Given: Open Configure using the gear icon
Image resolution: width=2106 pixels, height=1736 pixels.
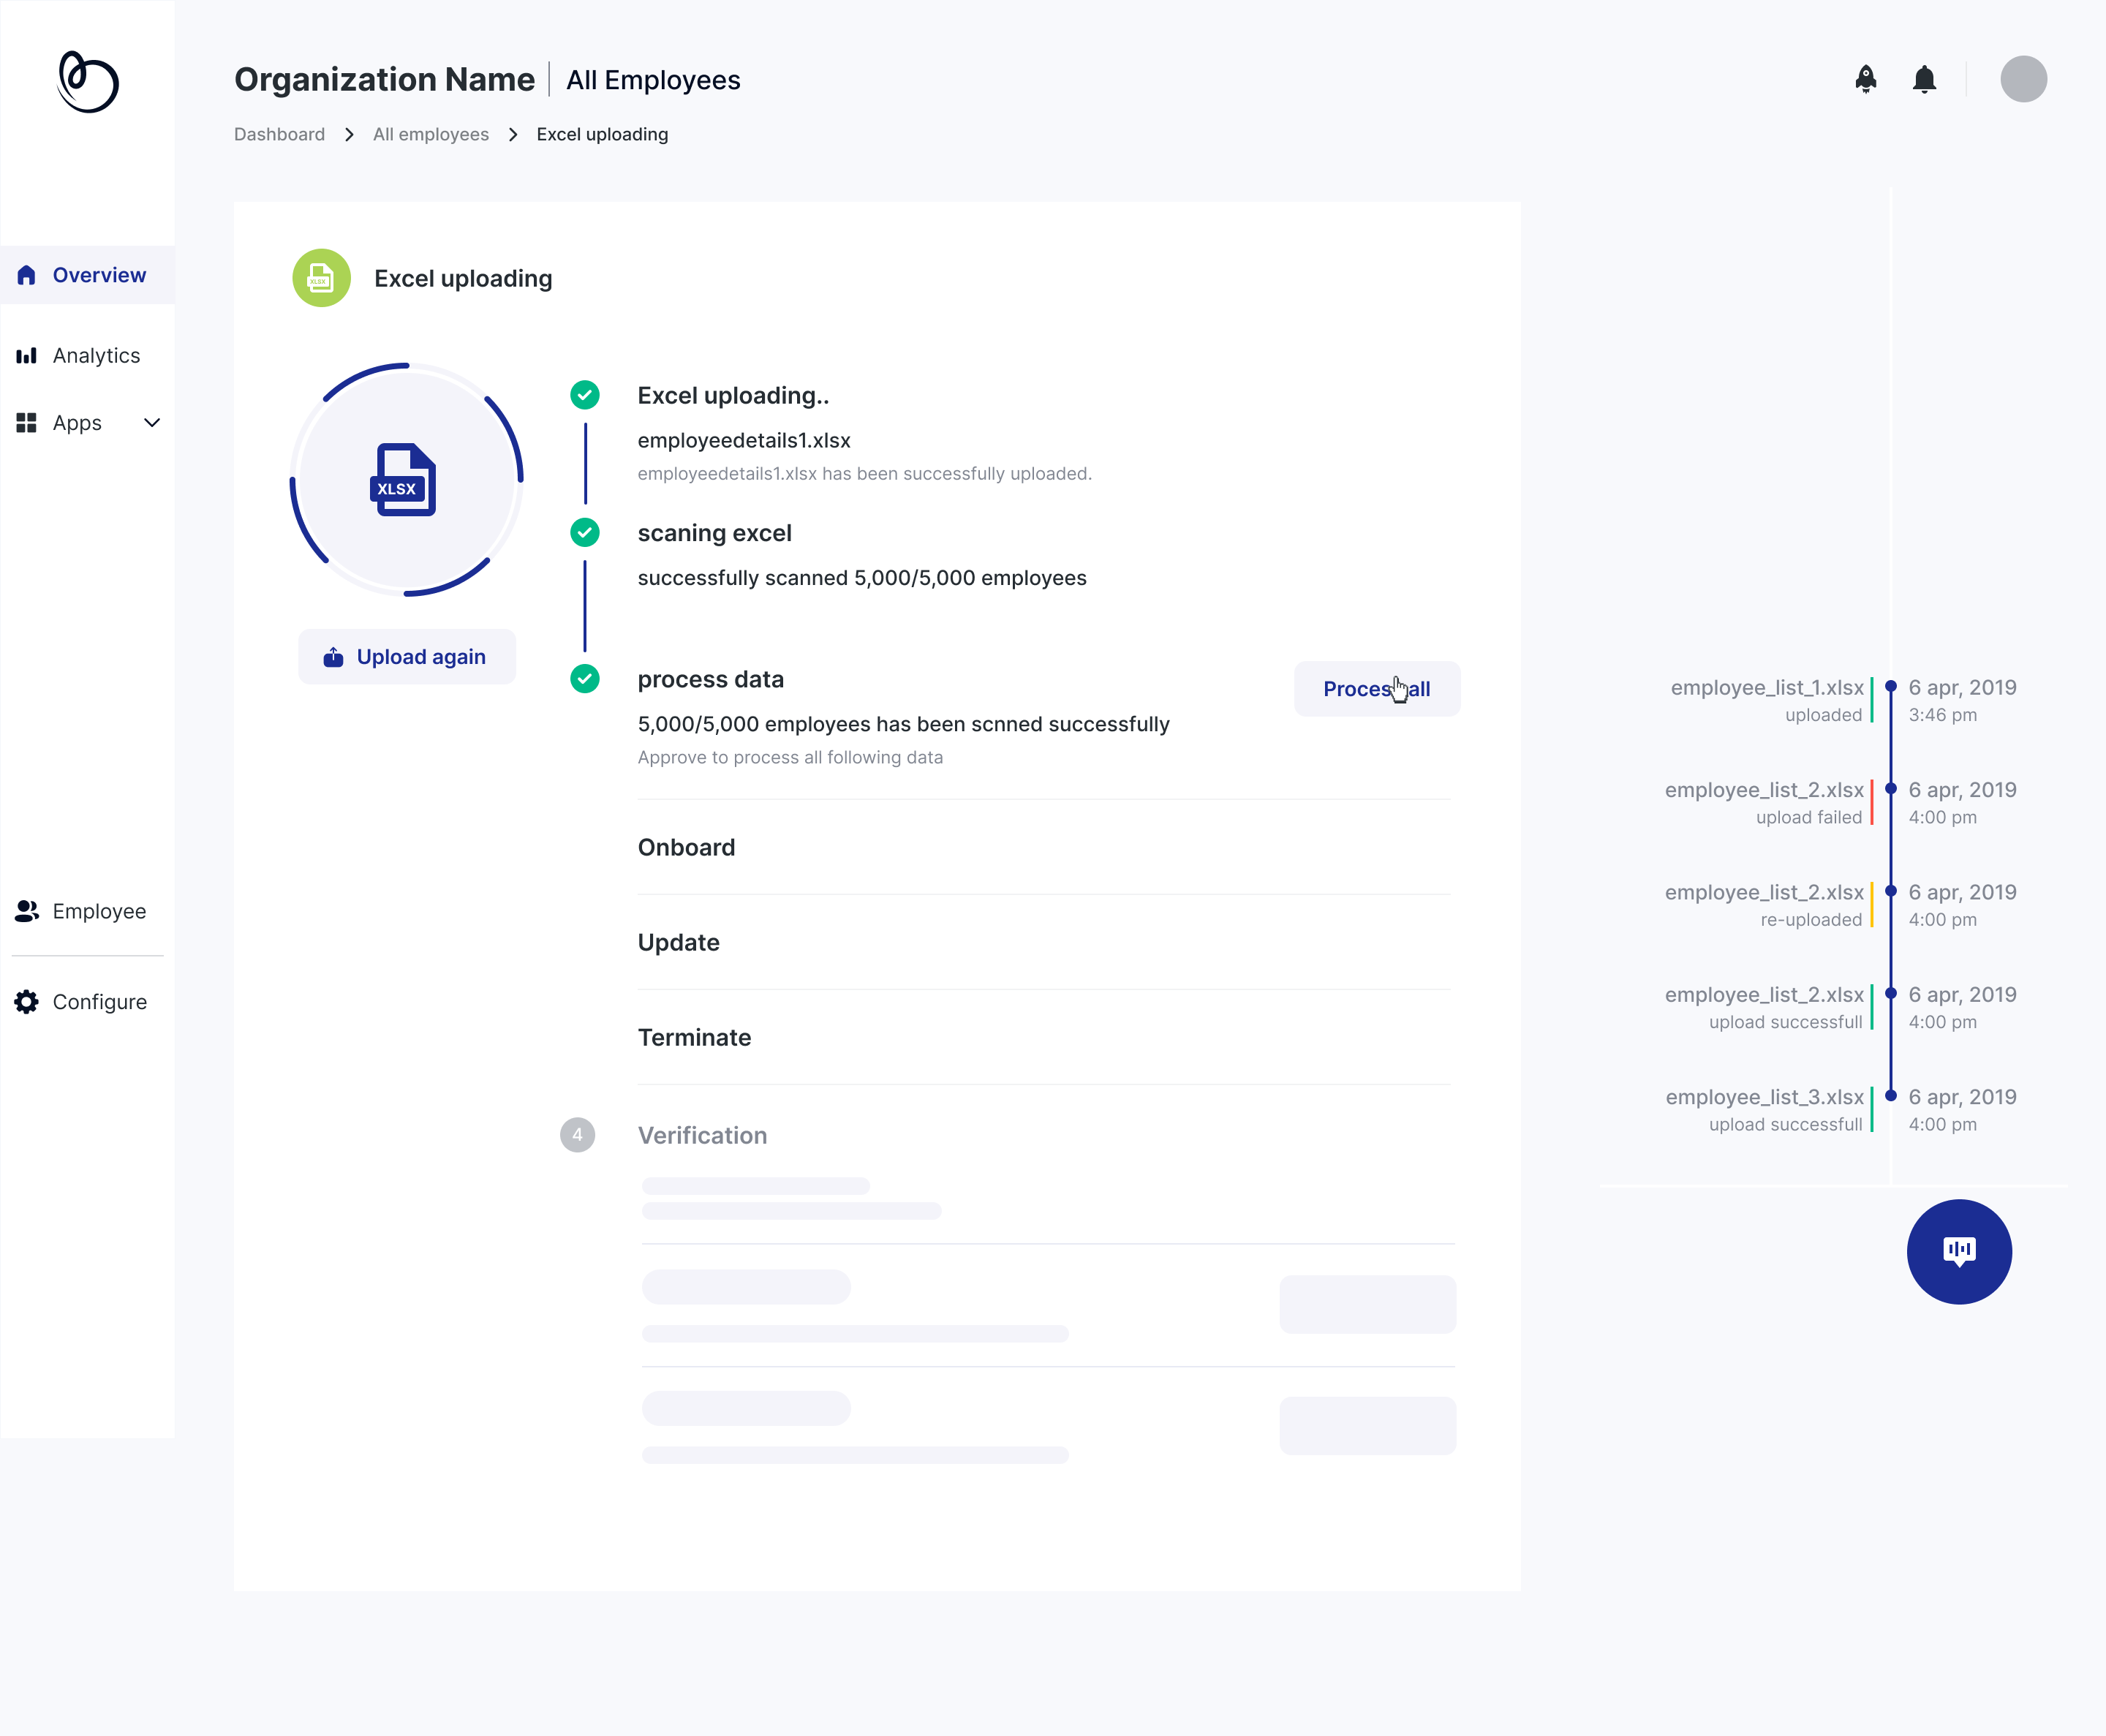Looking at the screenshot, I should tap(26, 1001).
